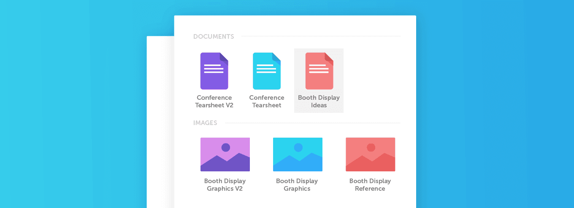Open the purple Booth Display Graphics V2 image thumbnail
The image size is (574, 208).
(225, 155)
